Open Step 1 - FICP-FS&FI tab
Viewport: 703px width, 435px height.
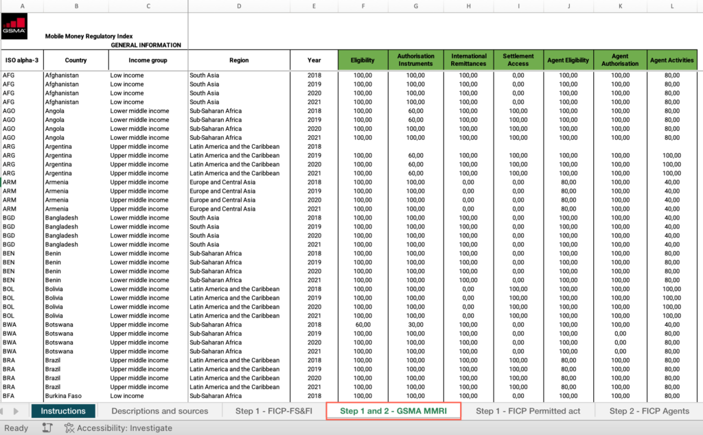coord(273,411)
